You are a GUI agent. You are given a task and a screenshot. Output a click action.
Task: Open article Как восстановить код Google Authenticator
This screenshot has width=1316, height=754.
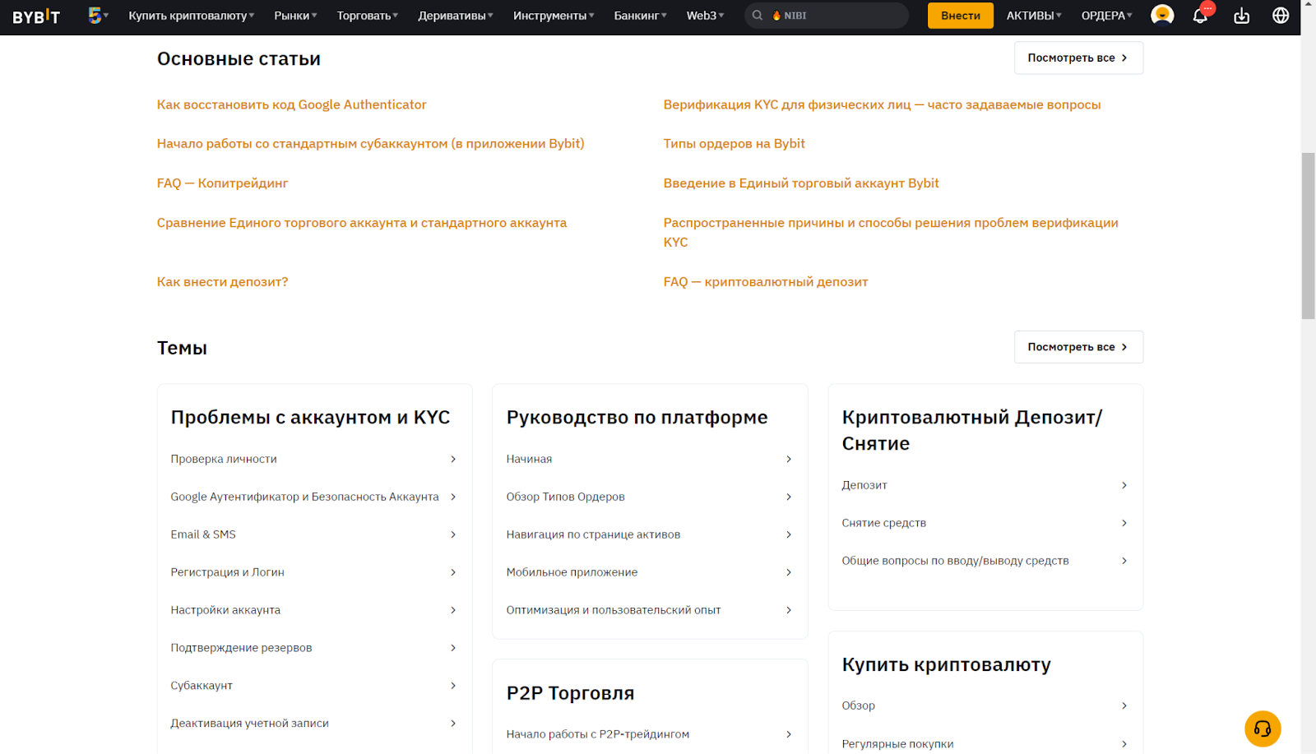(292, 104)
